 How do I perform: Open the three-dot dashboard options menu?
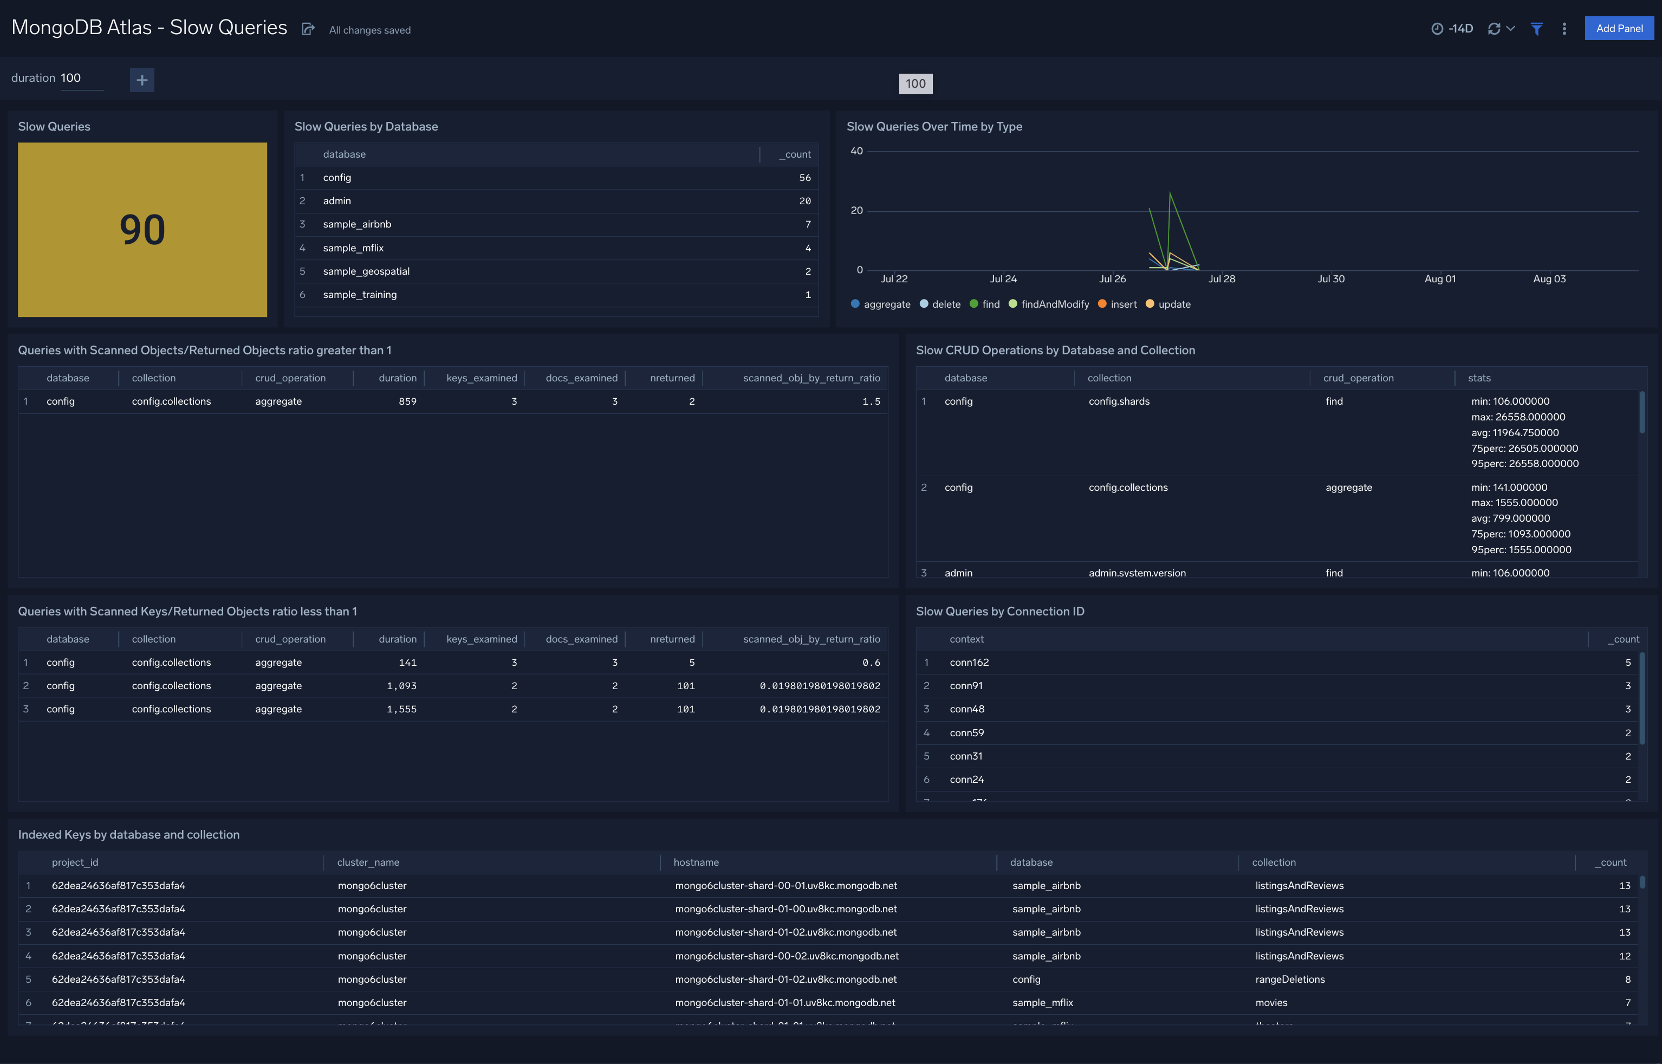(1564, 28)
